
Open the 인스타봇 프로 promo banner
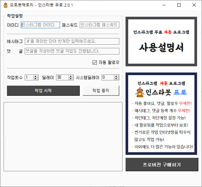[161, 114]
